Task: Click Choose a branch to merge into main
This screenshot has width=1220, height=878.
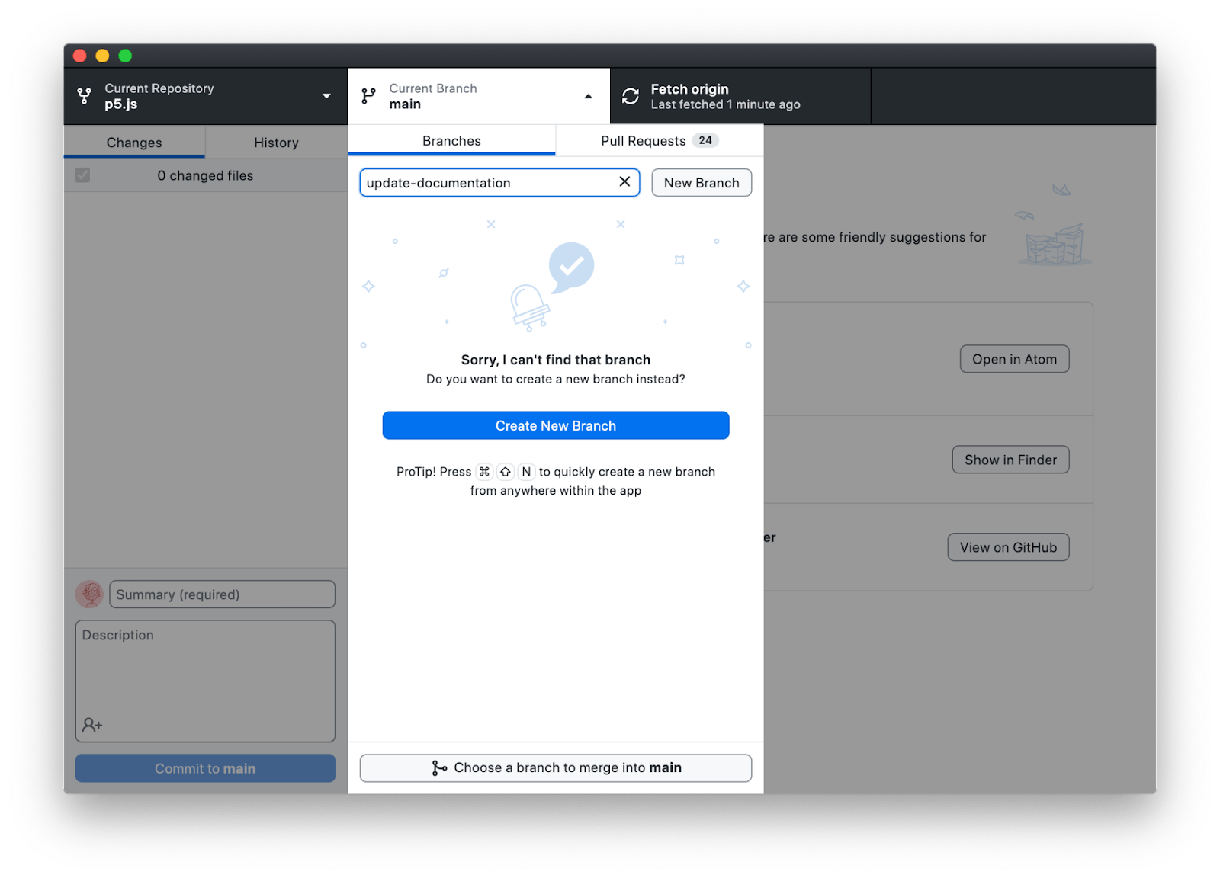Action: click(555, 767)
